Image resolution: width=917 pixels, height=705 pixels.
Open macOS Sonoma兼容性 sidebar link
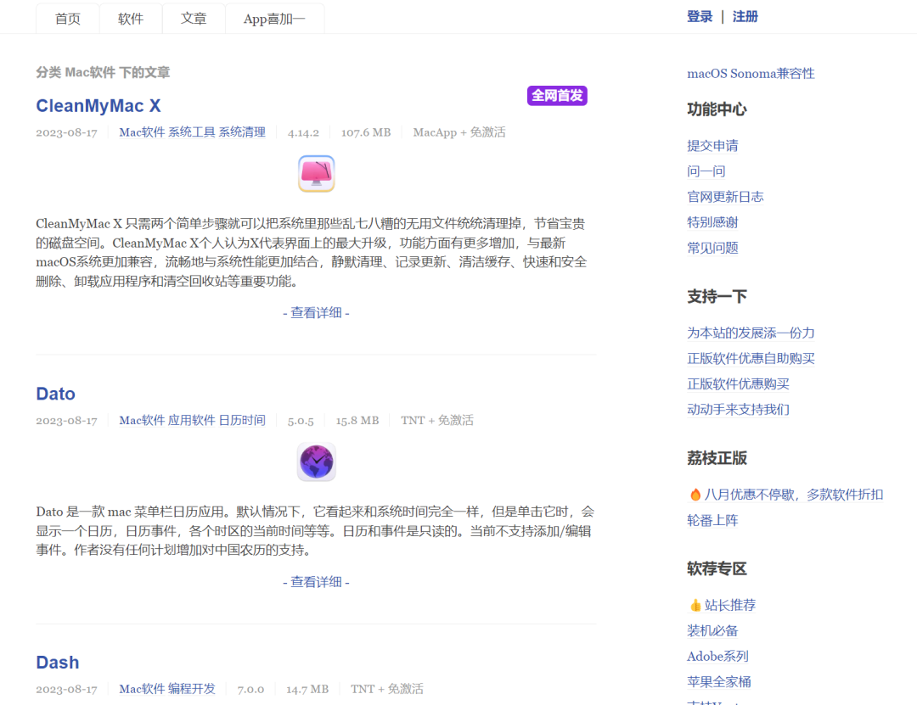(x=751, y=74)
